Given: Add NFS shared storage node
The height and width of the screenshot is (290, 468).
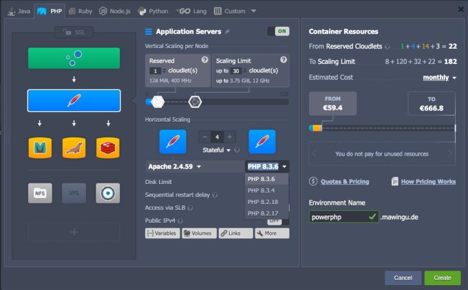Looking at the screenshot, I should [40, 193].
